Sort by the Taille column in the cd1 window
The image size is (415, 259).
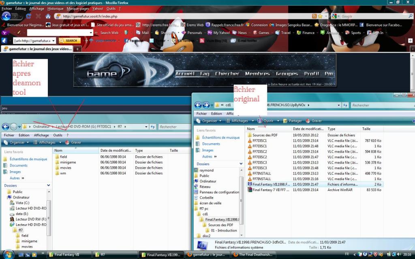(372, 129)
